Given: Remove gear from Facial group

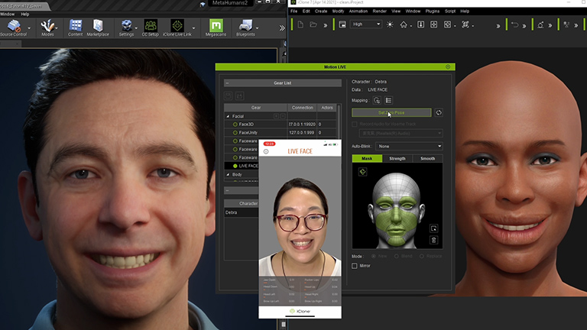Looking at the screenshot, I should click(283, 116).
